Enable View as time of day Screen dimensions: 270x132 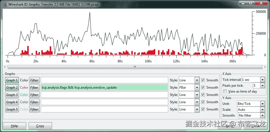tap(225, 91)
